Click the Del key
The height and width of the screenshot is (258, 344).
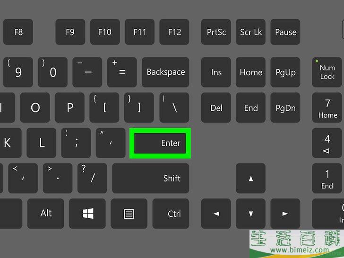[x=216, y=108]
